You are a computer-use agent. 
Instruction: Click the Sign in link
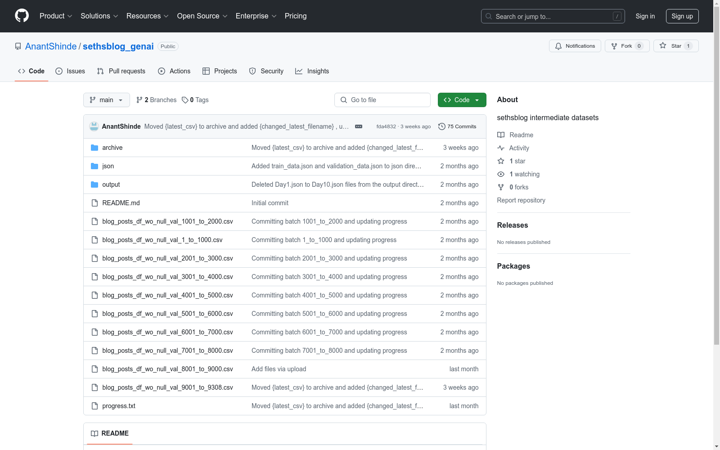(645, 16)
